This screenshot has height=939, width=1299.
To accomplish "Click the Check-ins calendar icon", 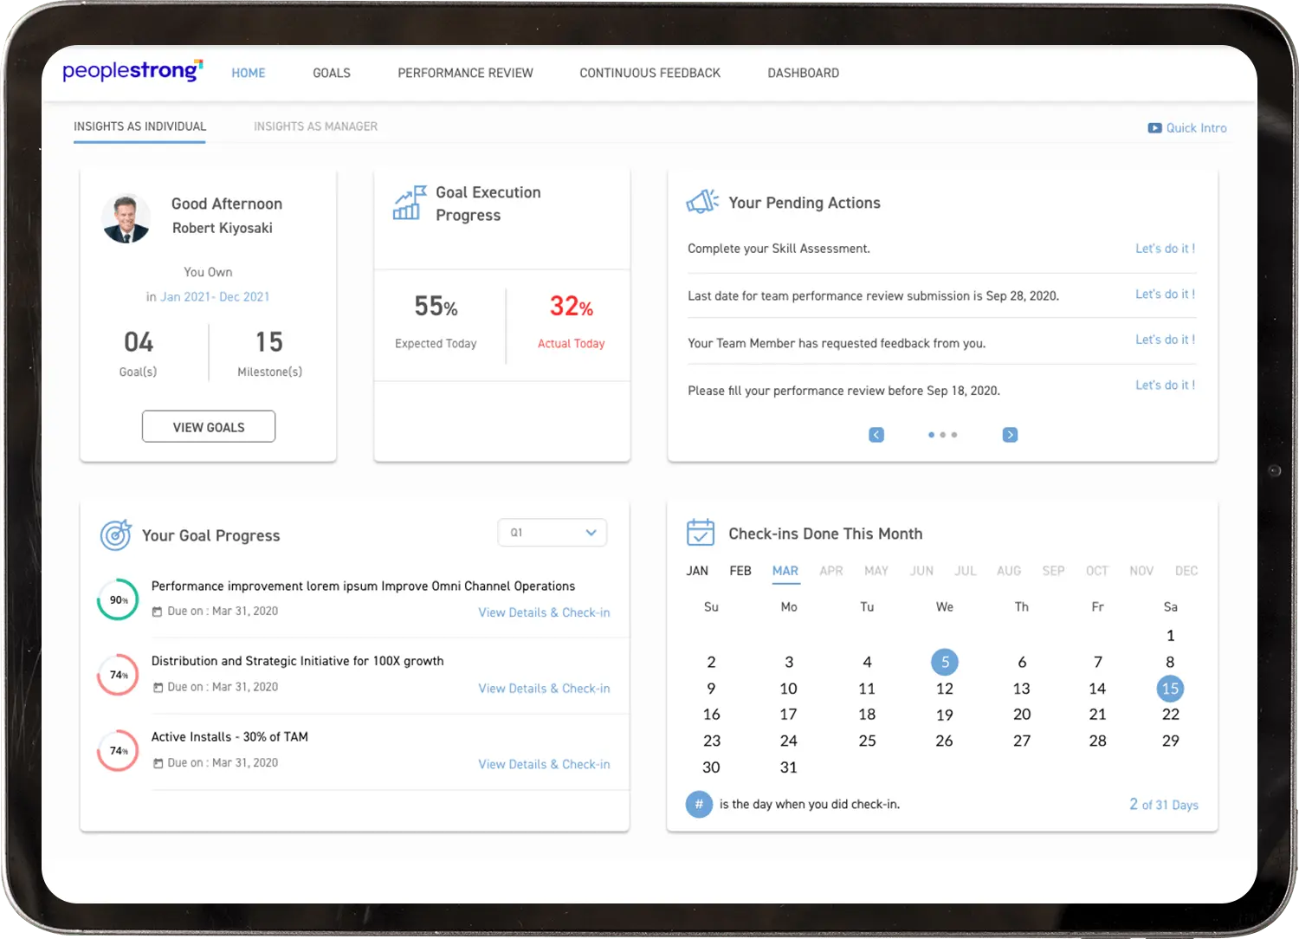I will 701,532.
